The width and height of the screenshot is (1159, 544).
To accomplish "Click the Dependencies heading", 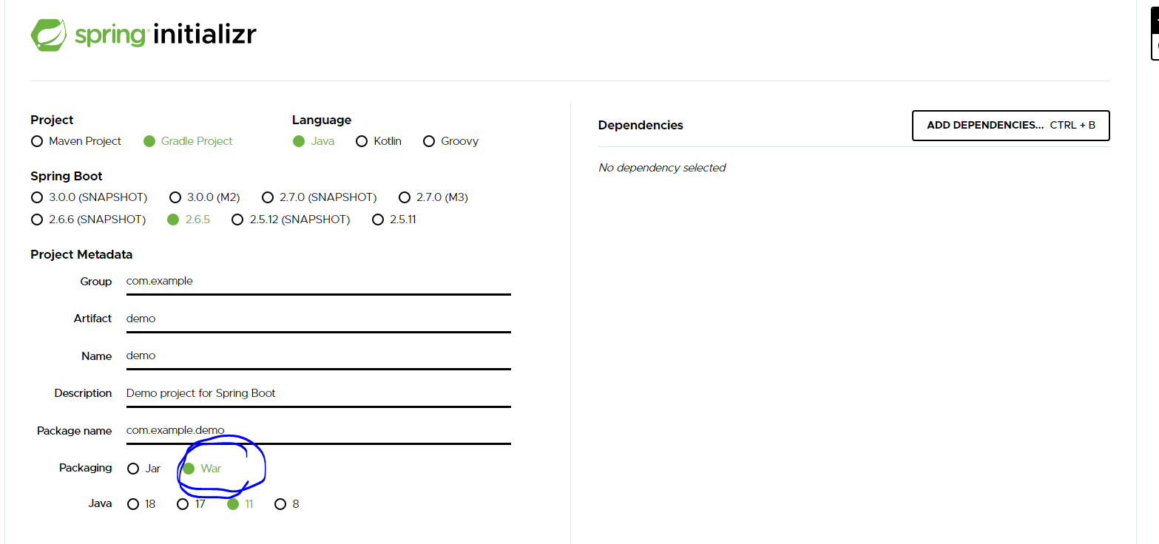I will [641, 126].
